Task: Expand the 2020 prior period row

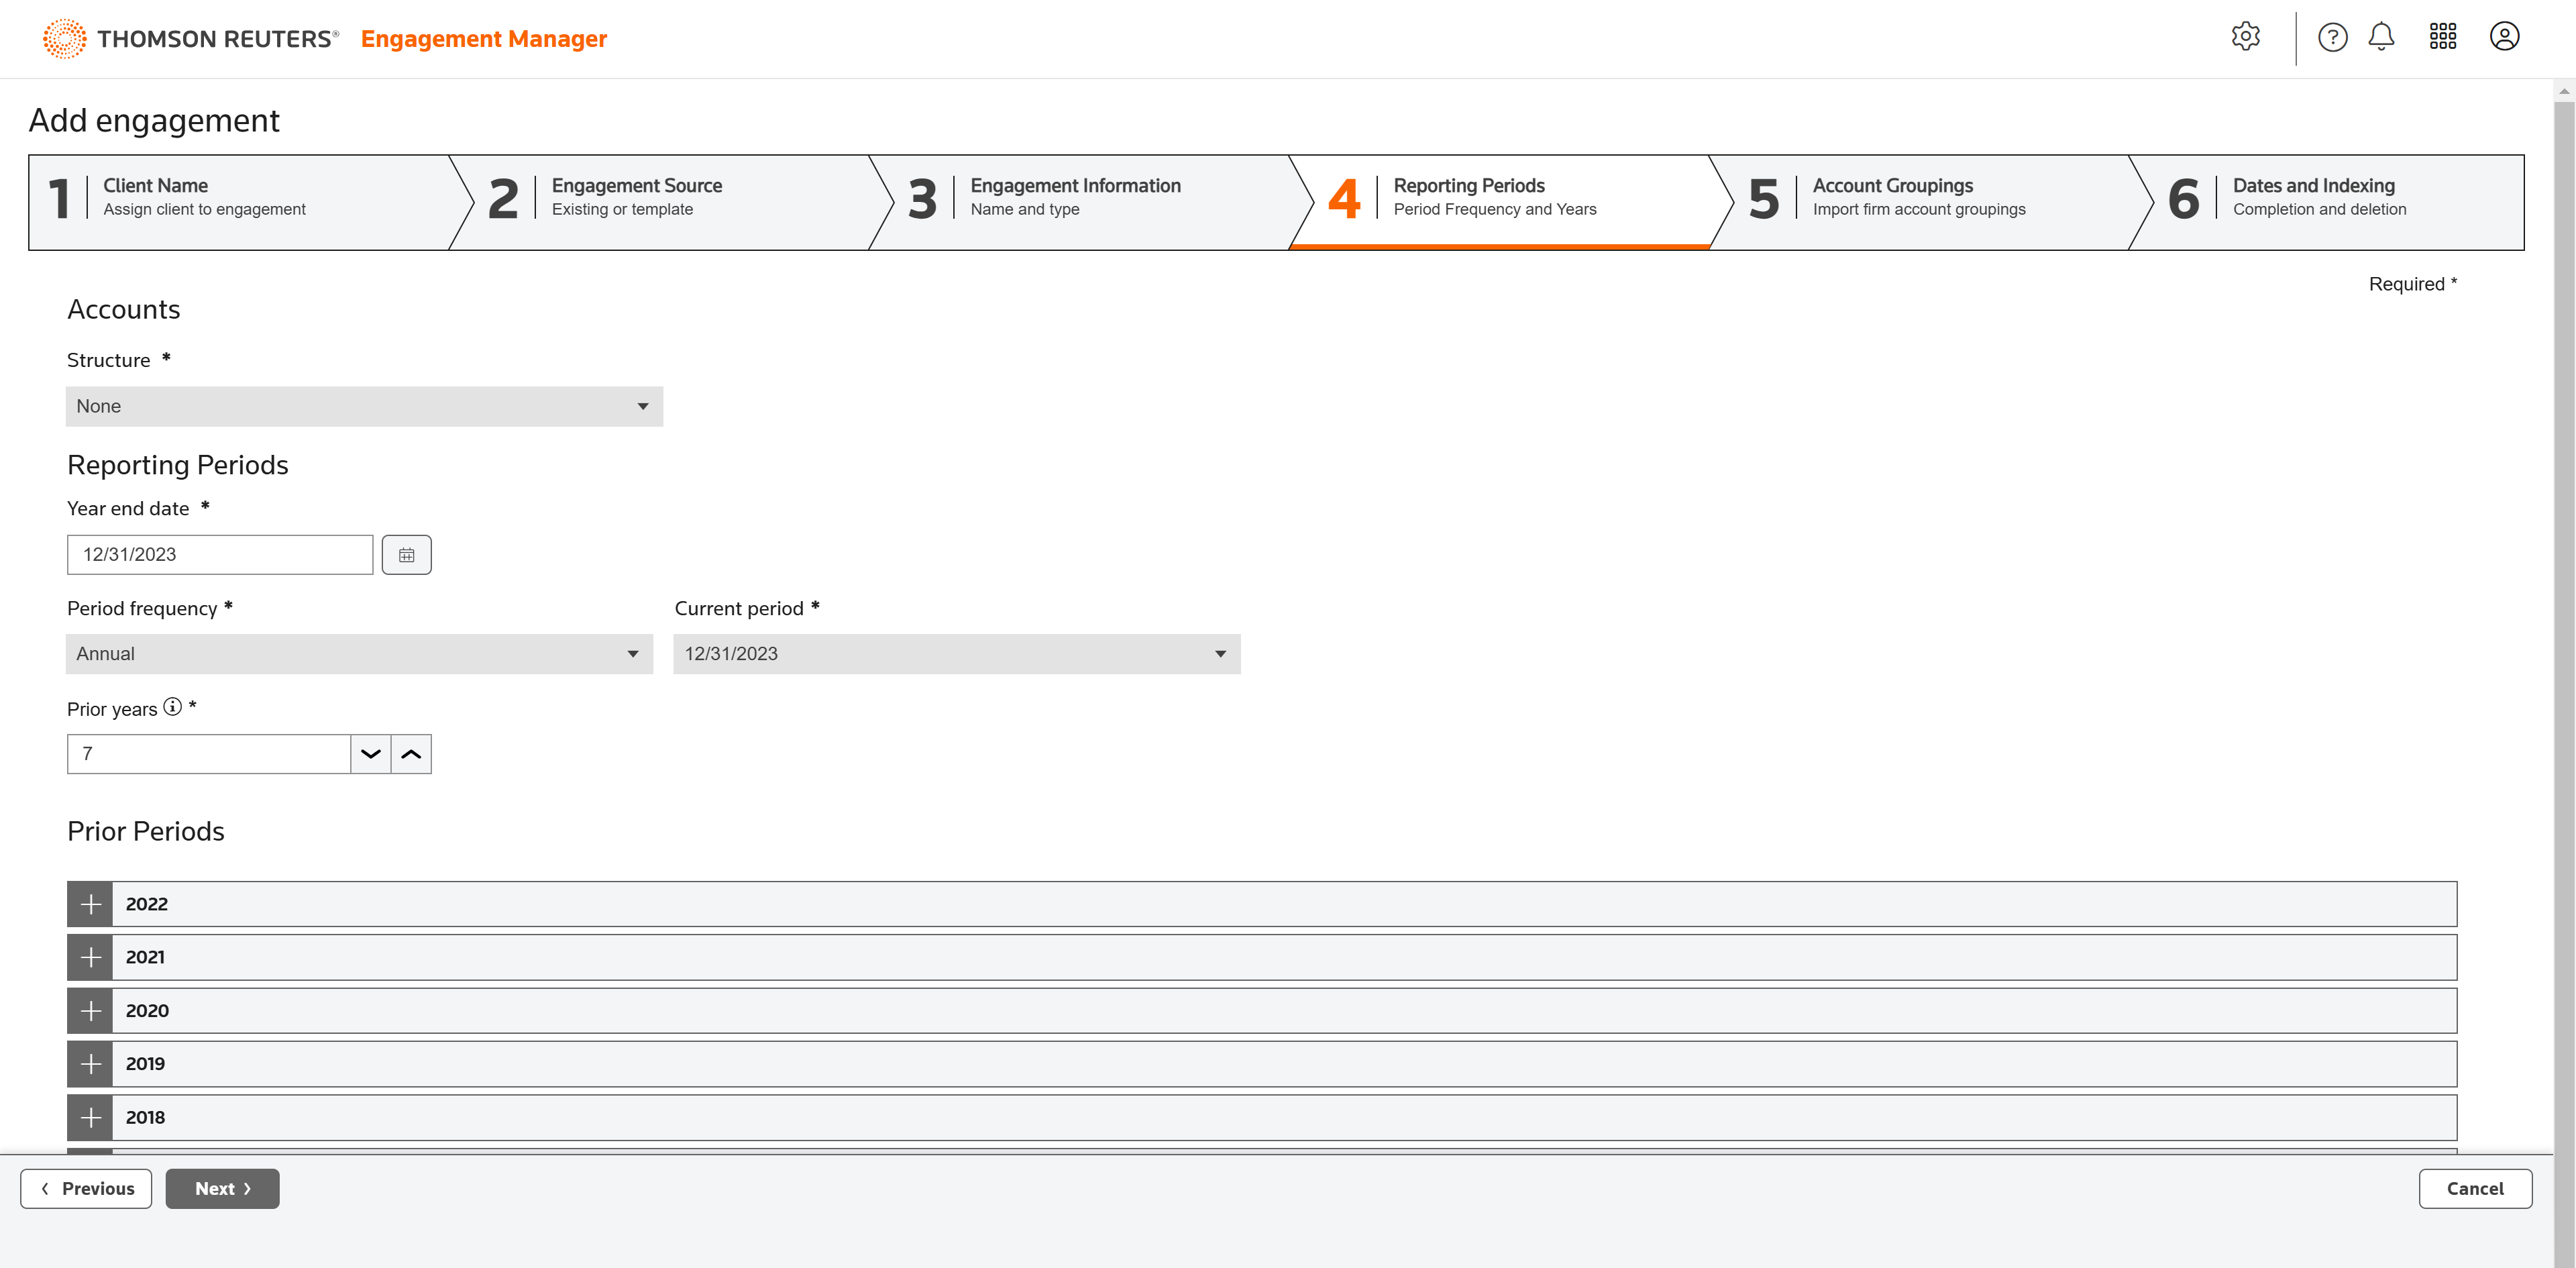Action: pos(90,1011)
